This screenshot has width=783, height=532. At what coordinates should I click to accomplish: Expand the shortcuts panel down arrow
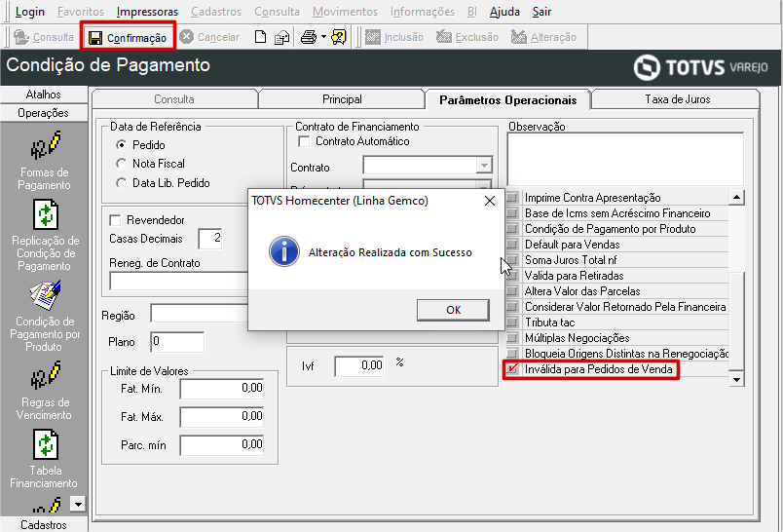tap(77, 504)
